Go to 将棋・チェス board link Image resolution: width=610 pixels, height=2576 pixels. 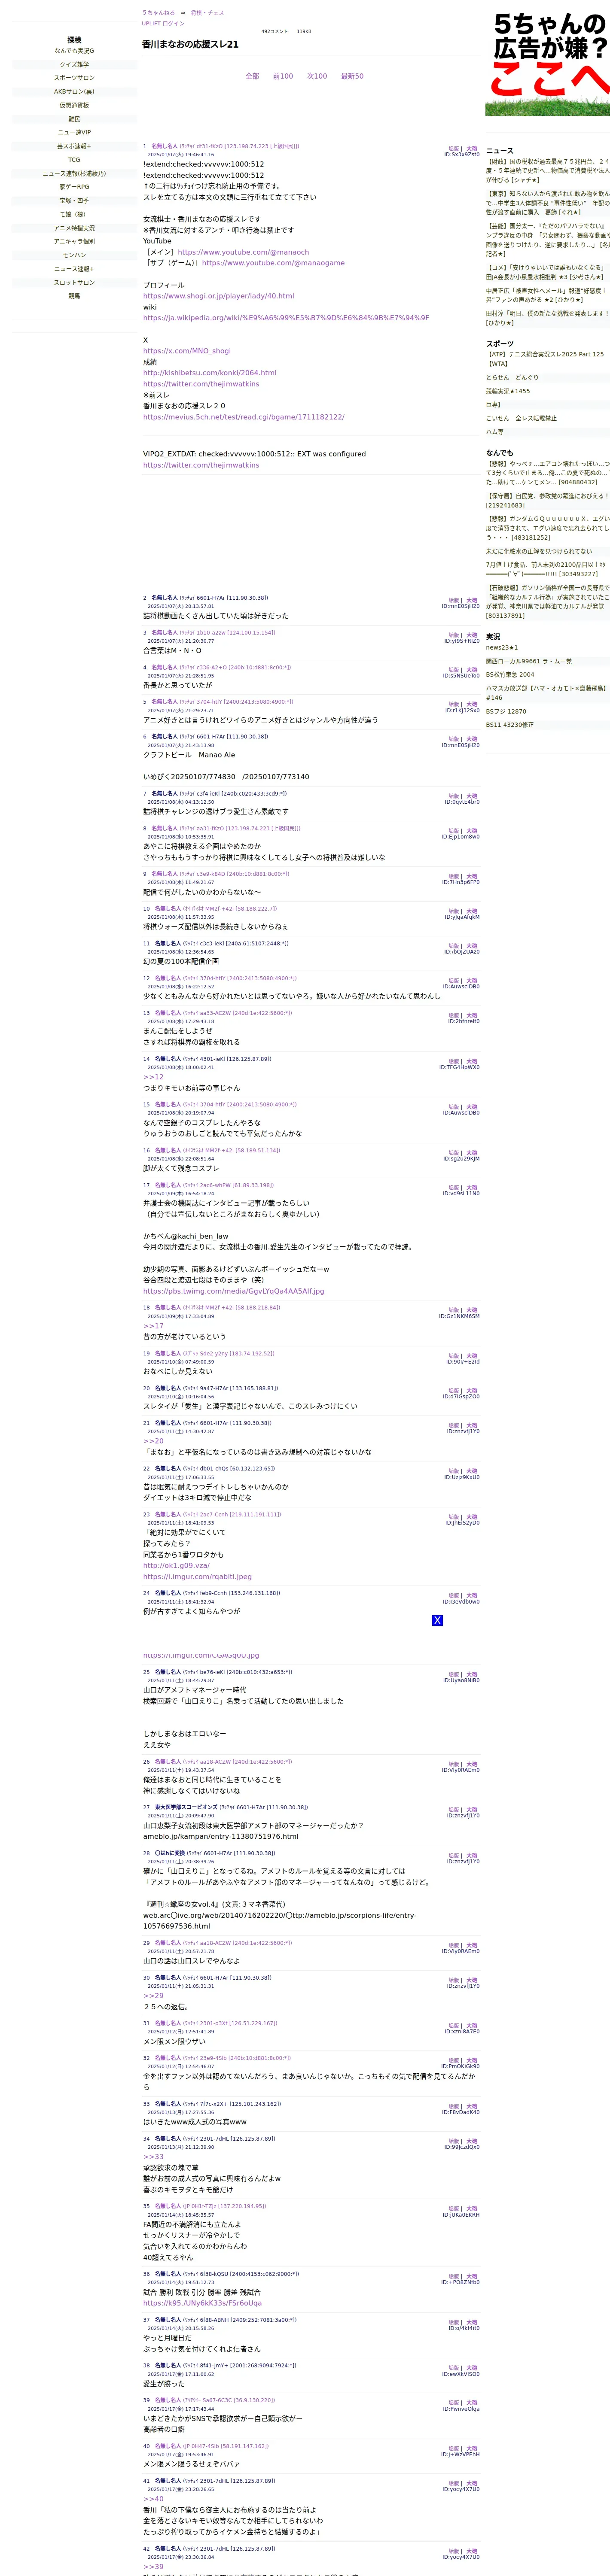[x=207, y=13]
